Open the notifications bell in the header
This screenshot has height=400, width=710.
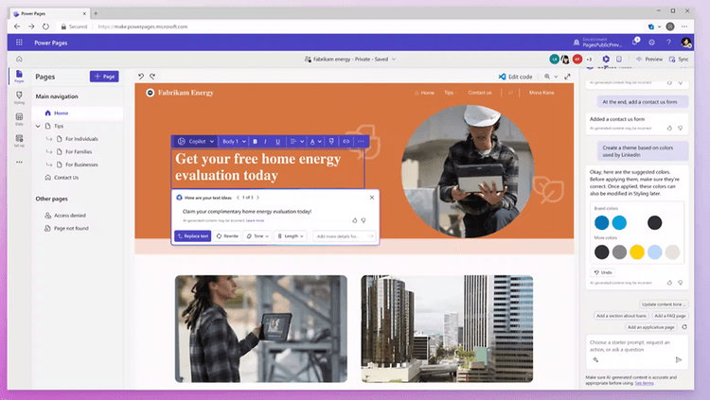(635, 43)
